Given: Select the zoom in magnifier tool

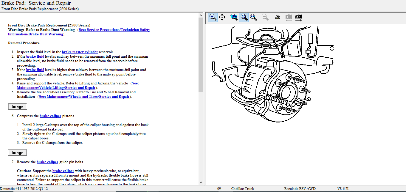Looking at the screenshot, I should 213,17.
